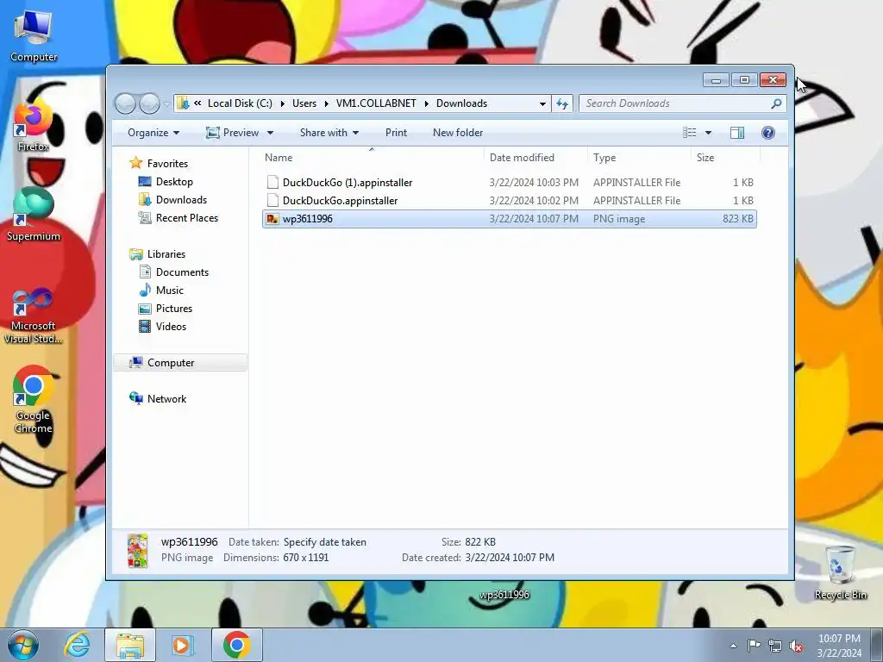Open Microsoft Visual Studio desktop shortcut
Image resolution: width=883 pixels, height=662 pixels.
[34, 316]
